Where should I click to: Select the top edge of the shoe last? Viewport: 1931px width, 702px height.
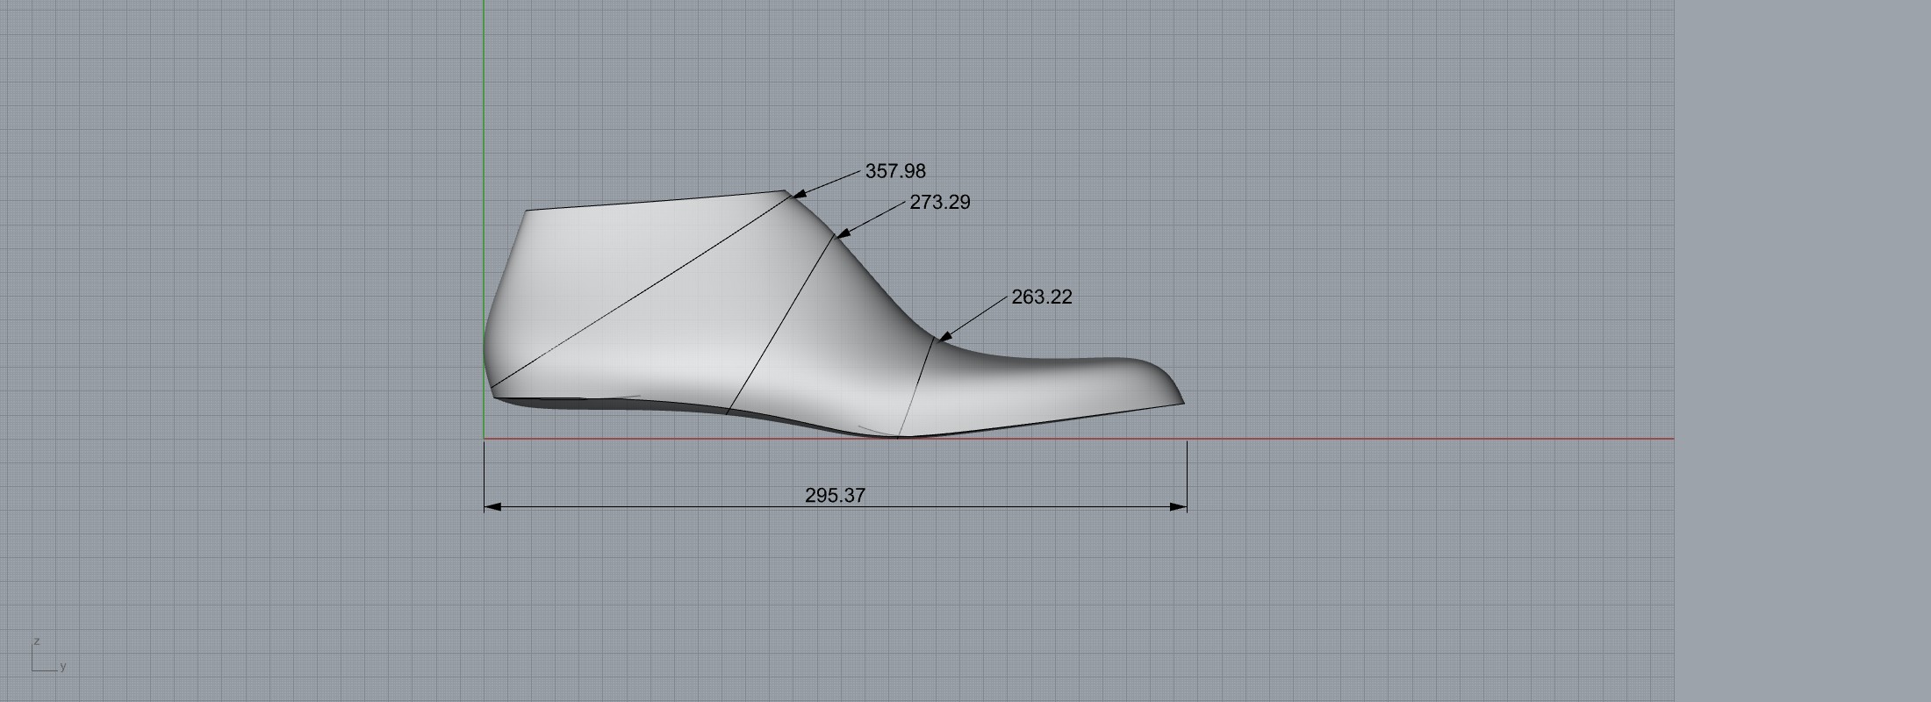tap(658, 201)
